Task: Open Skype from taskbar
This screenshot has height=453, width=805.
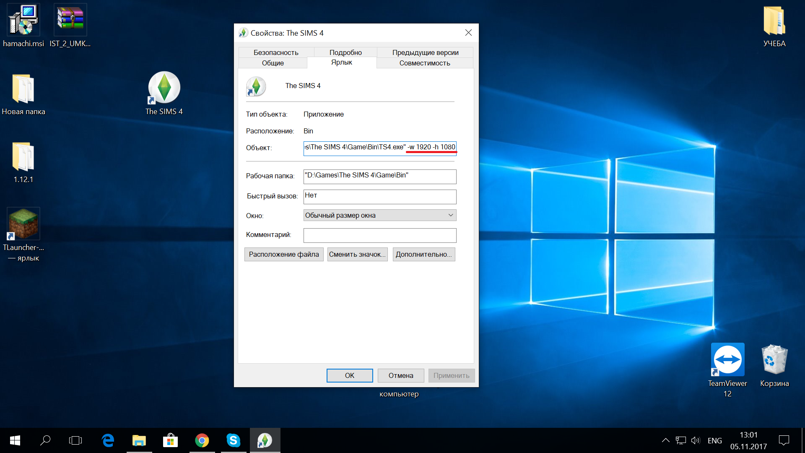Action: click(x=233, y=440)
